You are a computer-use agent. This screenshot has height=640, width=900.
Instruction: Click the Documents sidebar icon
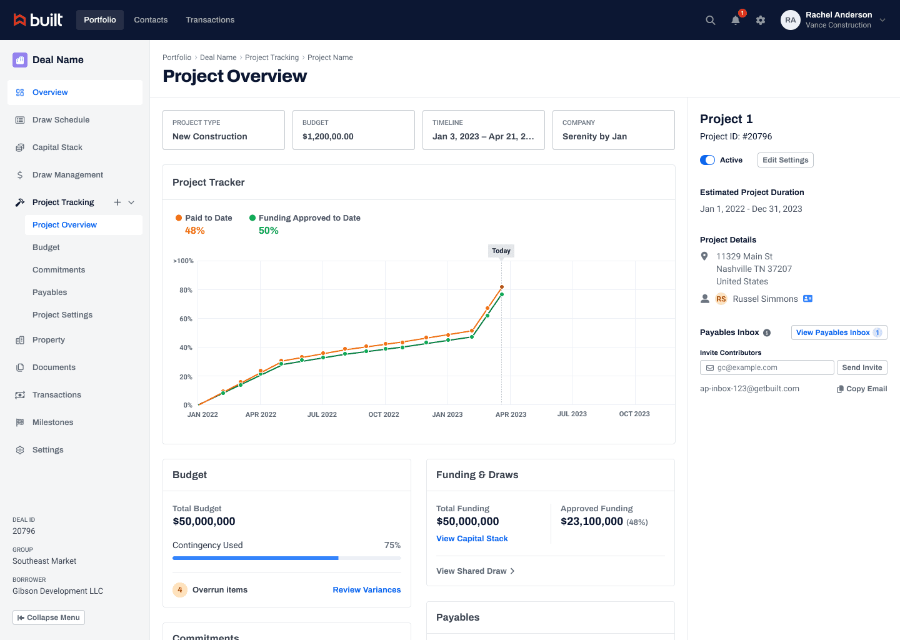20,367
